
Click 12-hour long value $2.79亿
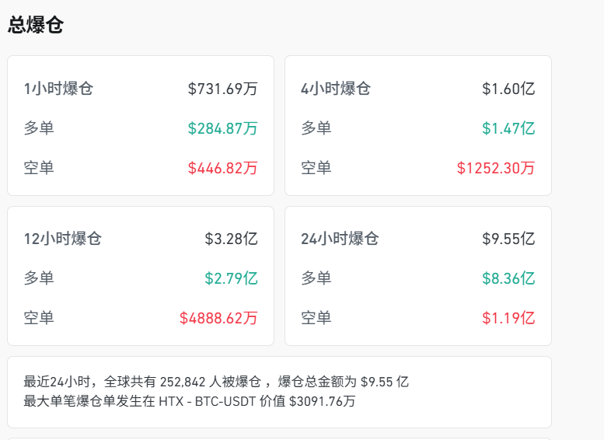coord(231,278)
